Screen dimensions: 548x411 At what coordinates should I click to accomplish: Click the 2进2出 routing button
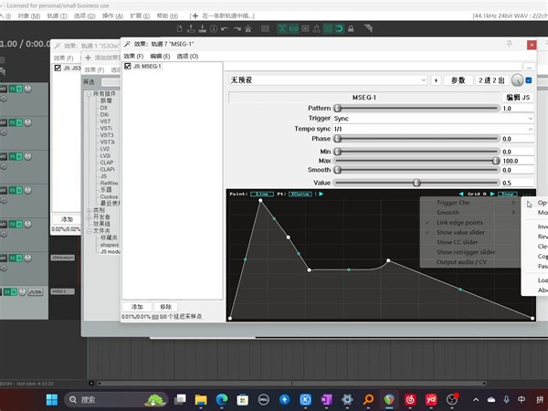coord(491,80)
